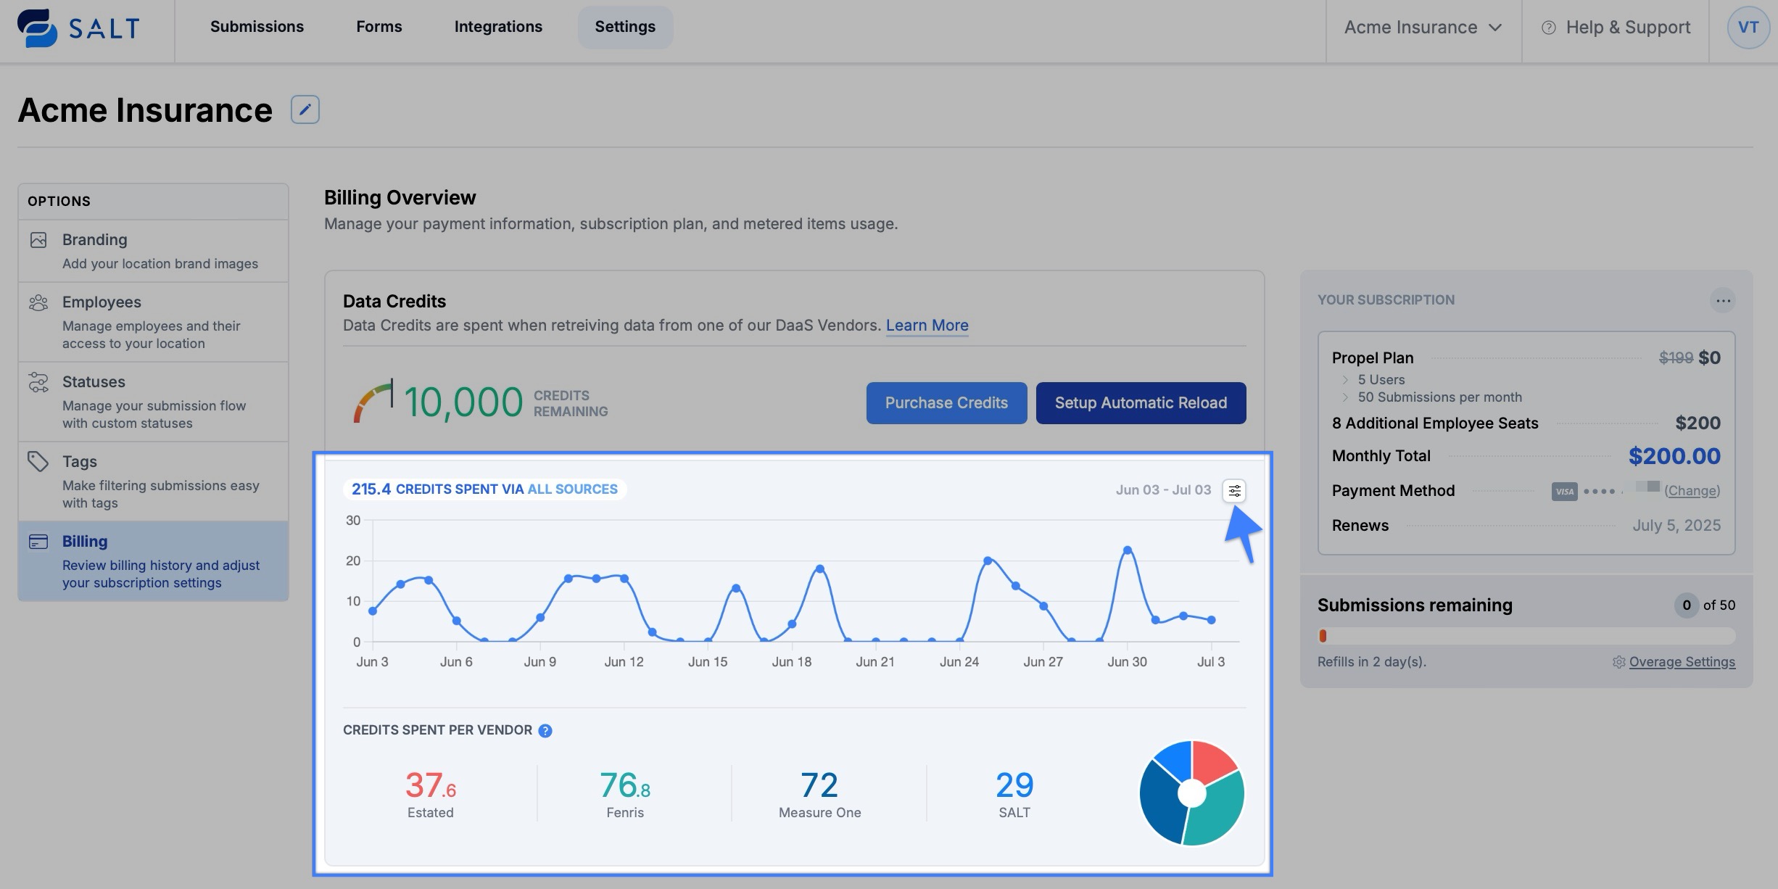Click Change payment method link
1778x889 pixels.
tap(1692, 491)
